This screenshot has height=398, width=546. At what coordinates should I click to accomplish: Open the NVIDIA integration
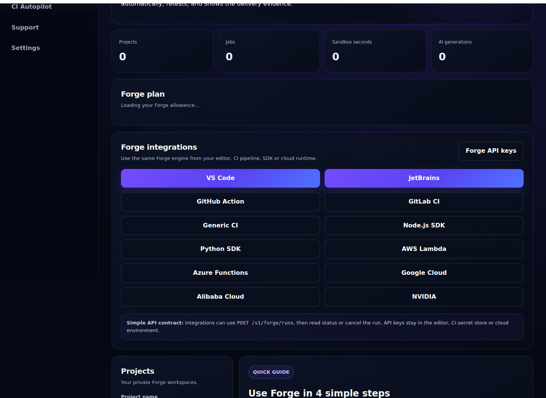coord(424,297)
